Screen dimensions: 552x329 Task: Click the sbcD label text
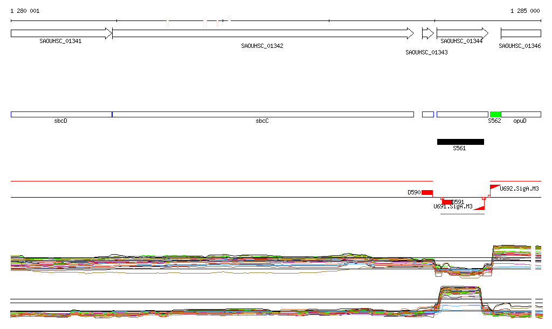[60, 121]
